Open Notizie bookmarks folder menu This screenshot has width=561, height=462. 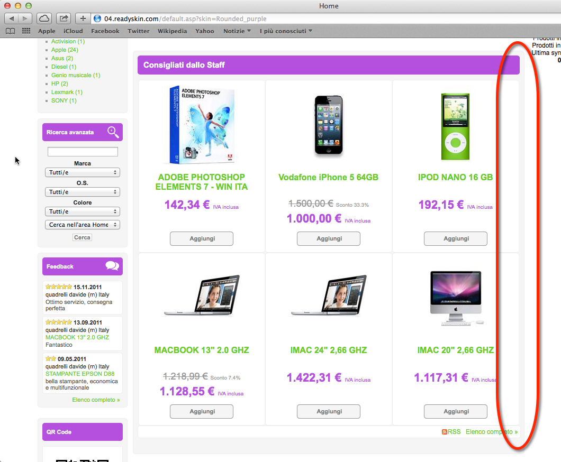(x=237, y=31)
